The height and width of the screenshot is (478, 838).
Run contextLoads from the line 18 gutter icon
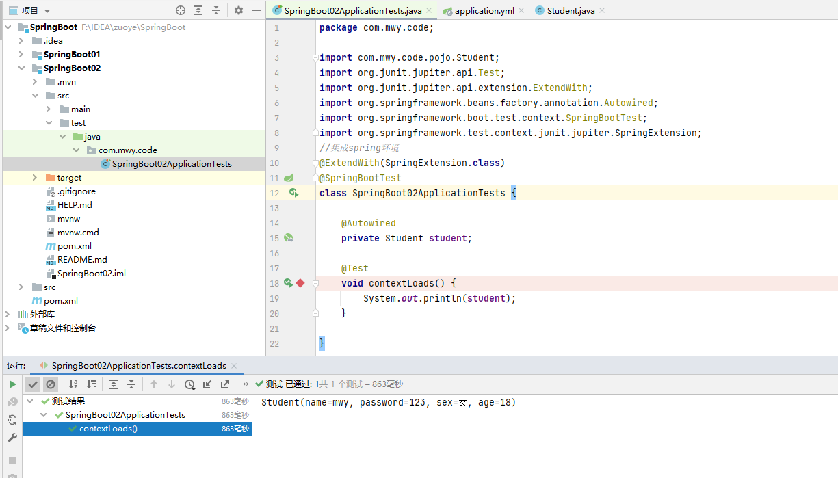point(288,282)
